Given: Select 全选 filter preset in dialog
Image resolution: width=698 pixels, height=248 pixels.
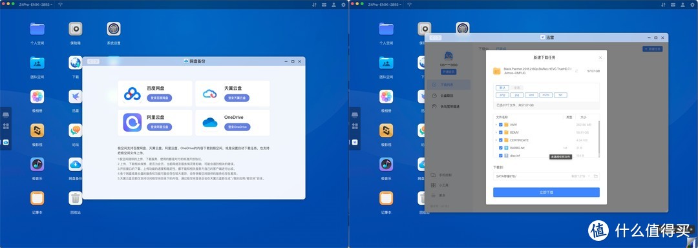Looking at the screenshot, I should (x=516, y=88).
